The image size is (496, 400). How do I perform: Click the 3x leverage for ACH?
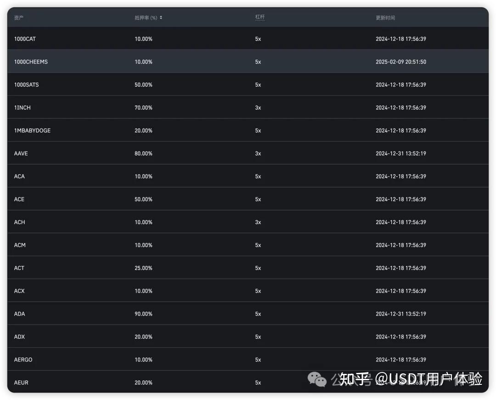tap(258, 222)
